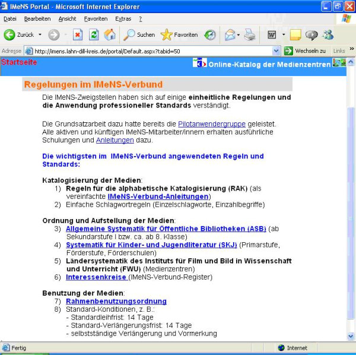Screen dimensions: 356x355
Task: Click the Links toolbar label
Action: tap(339, 51)
